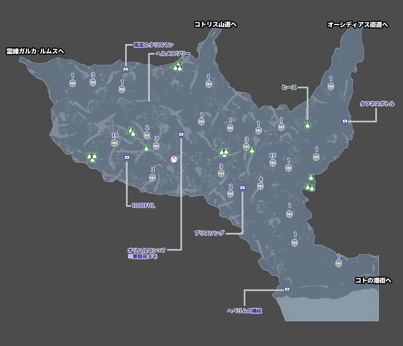Click the ヒース item label

[289, 87]
